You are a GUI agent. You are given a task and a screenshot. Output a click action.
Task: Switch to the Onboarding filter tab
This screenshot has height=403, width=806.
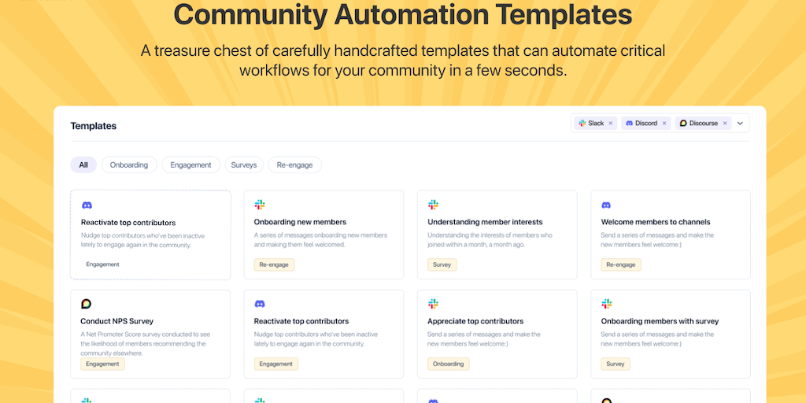[x=129, y=165]
